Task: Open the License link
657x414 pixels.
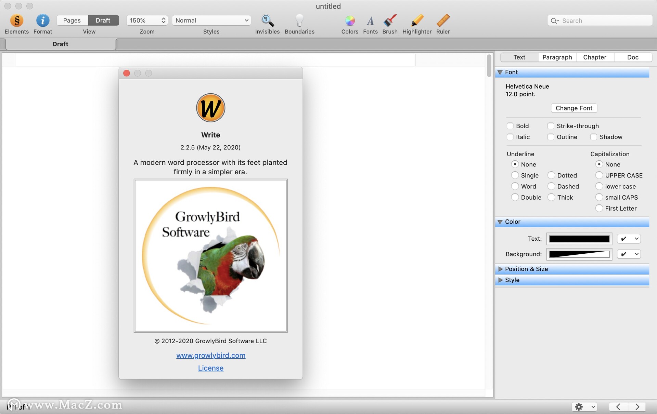Action: click(211, 368)
